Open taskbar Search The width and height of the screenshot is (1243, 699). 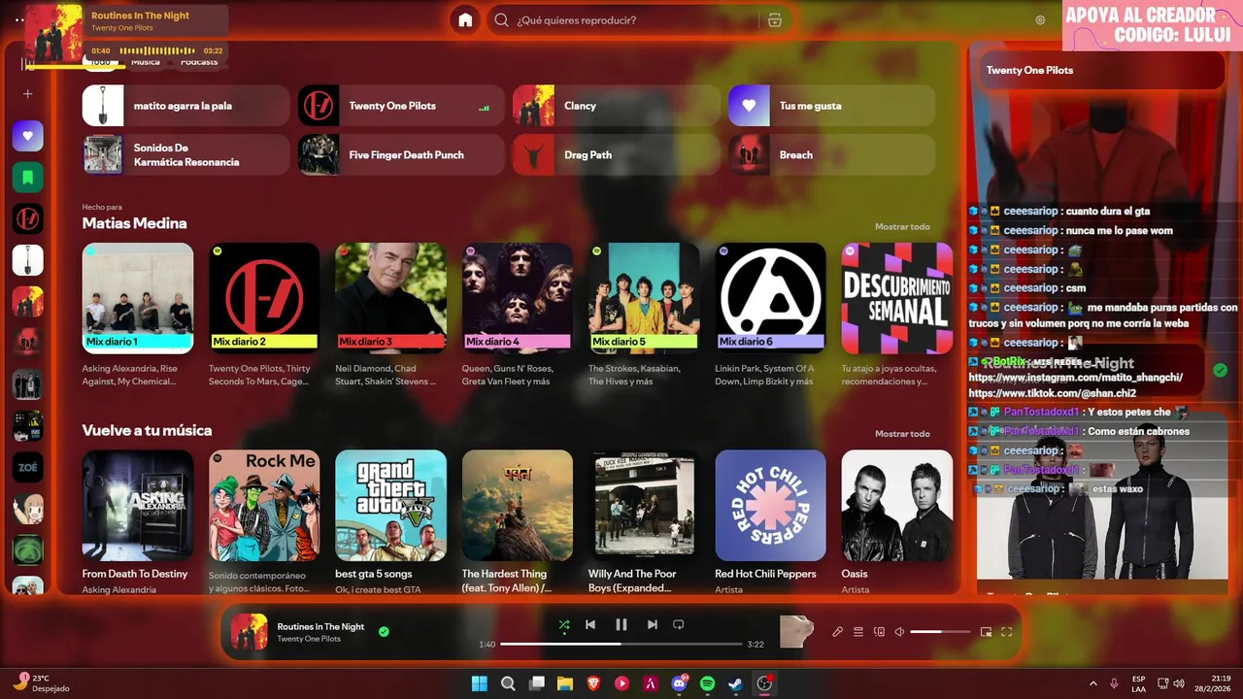point(508,683)
